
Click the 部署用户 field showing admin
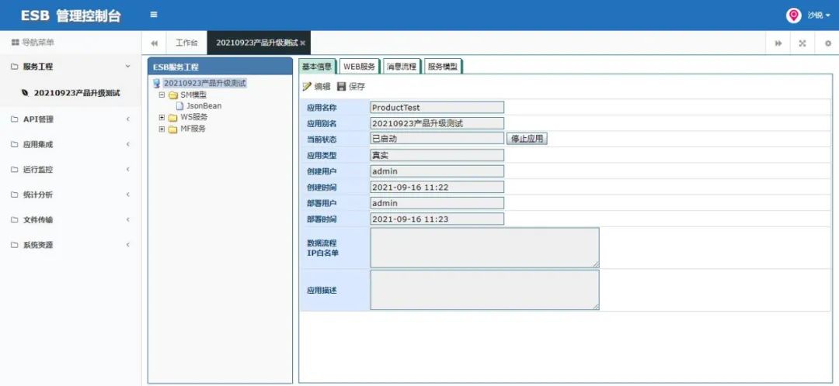[437, 203]
